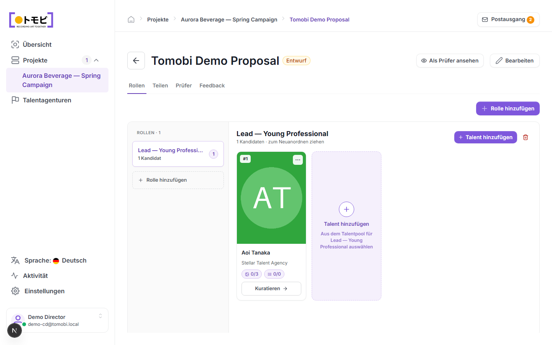Open the Postausgang outbox button
Image resolution: width=552 pixels, height=345 pixels.
tap(508, 20)
